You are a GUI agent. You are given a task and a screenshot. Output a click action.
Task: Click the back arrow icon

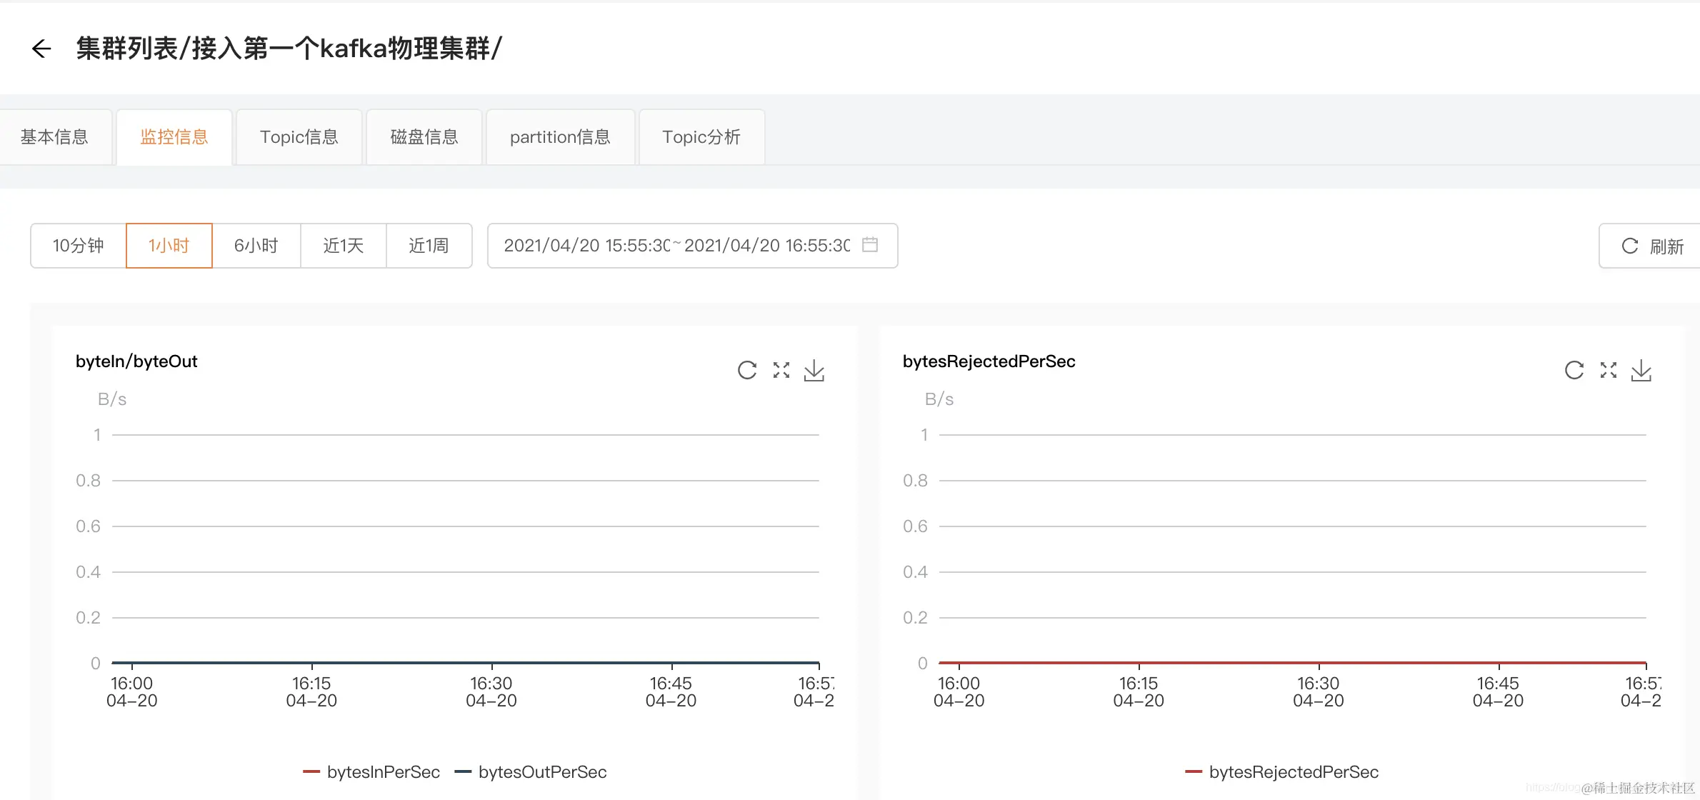[41, 49]
